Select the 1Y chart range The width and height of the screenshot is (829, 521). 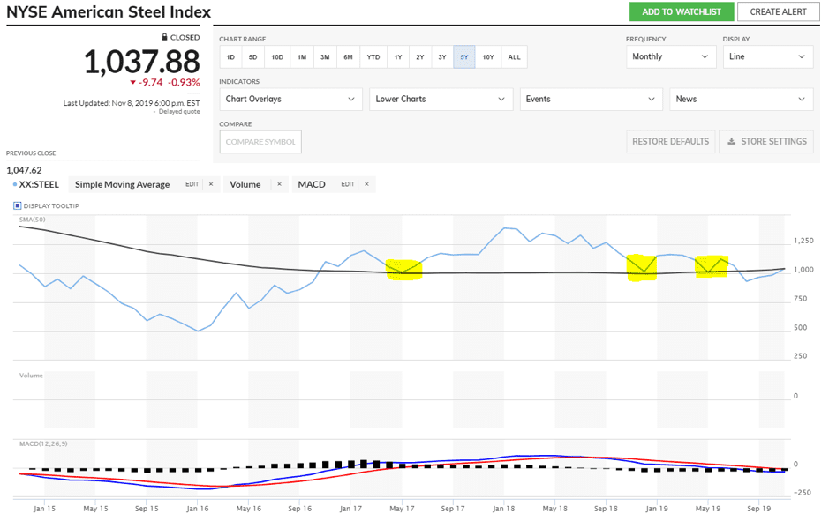[397, 57]
